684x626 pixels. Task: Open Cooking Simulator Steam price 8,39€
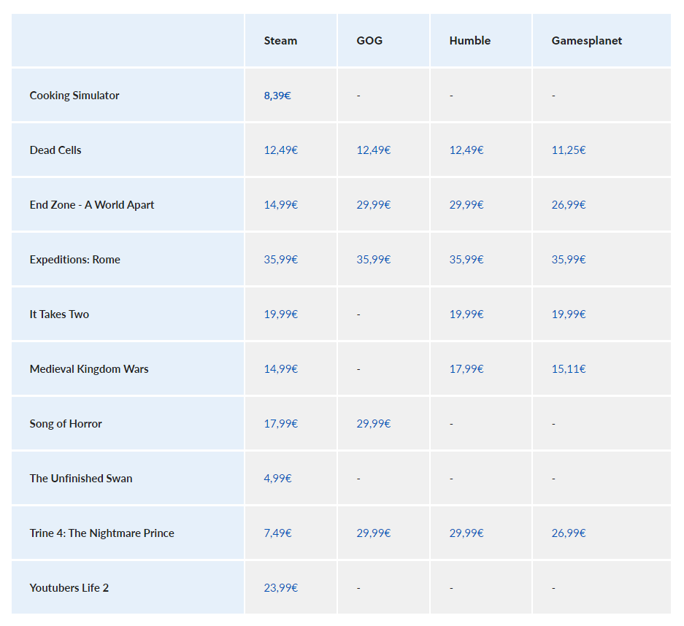click(277, 96)
